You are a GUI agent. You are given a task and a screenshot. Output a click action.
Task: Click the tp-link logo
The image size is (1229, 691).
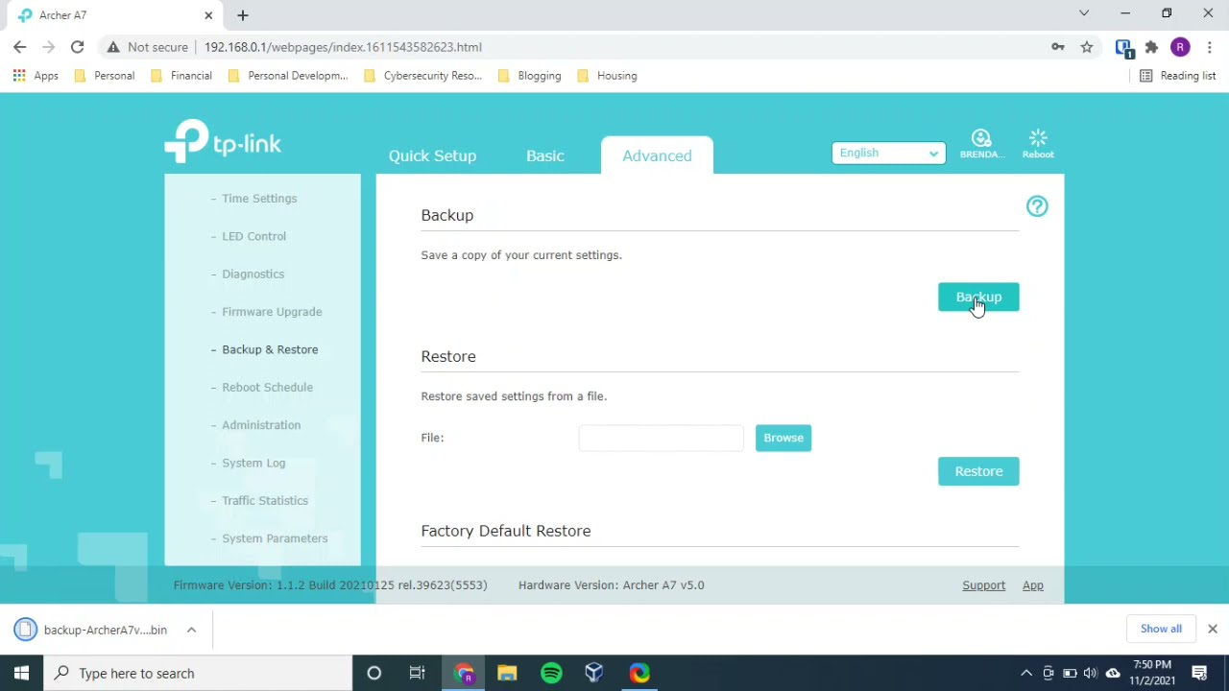click(223, 141)
